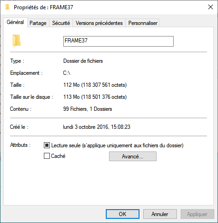Select the Versions précédentes tab
This screenshot has height=223, width=218.
click(99, 23)
